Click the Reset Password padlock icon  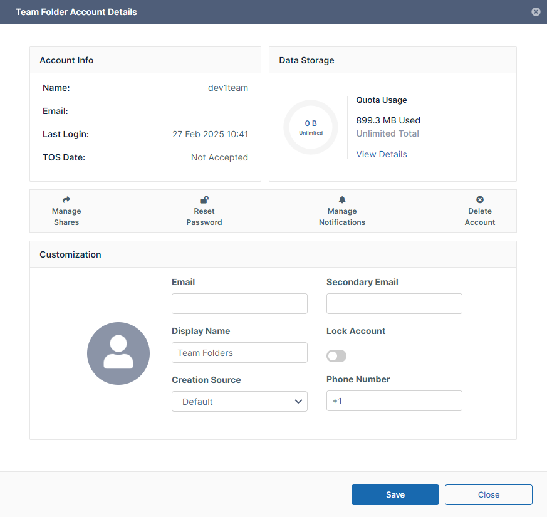204,200
